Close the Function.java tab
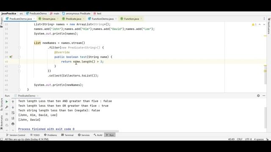271x152 pixels. (x=141, y=19)
